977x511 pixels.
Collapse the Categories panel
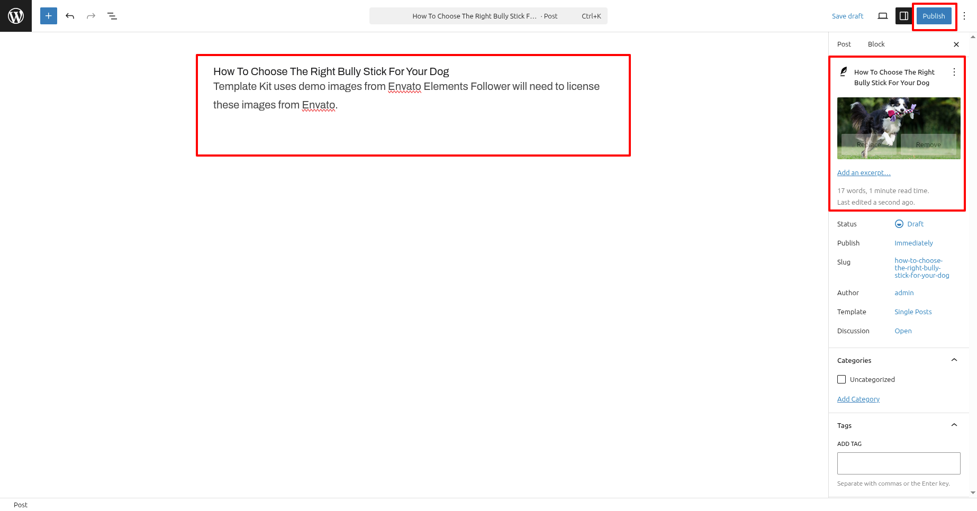(x=954, y=360)
